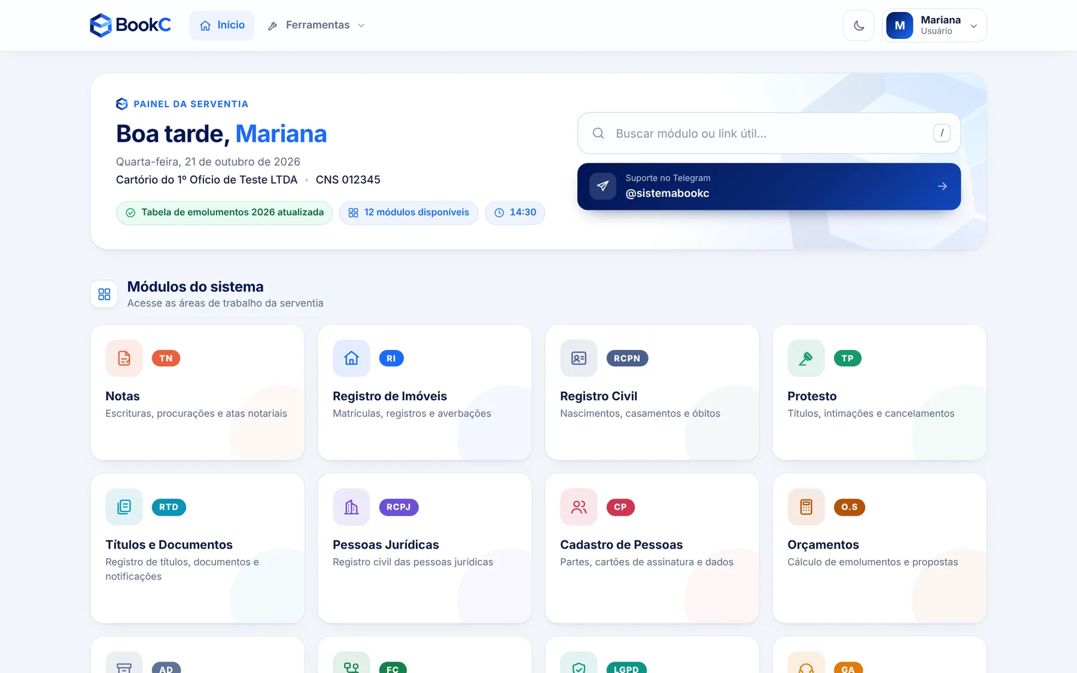This screenshot has height=673, width=1077.
Task: Click the Telegram banner arrow
Action: pos(942,186)
